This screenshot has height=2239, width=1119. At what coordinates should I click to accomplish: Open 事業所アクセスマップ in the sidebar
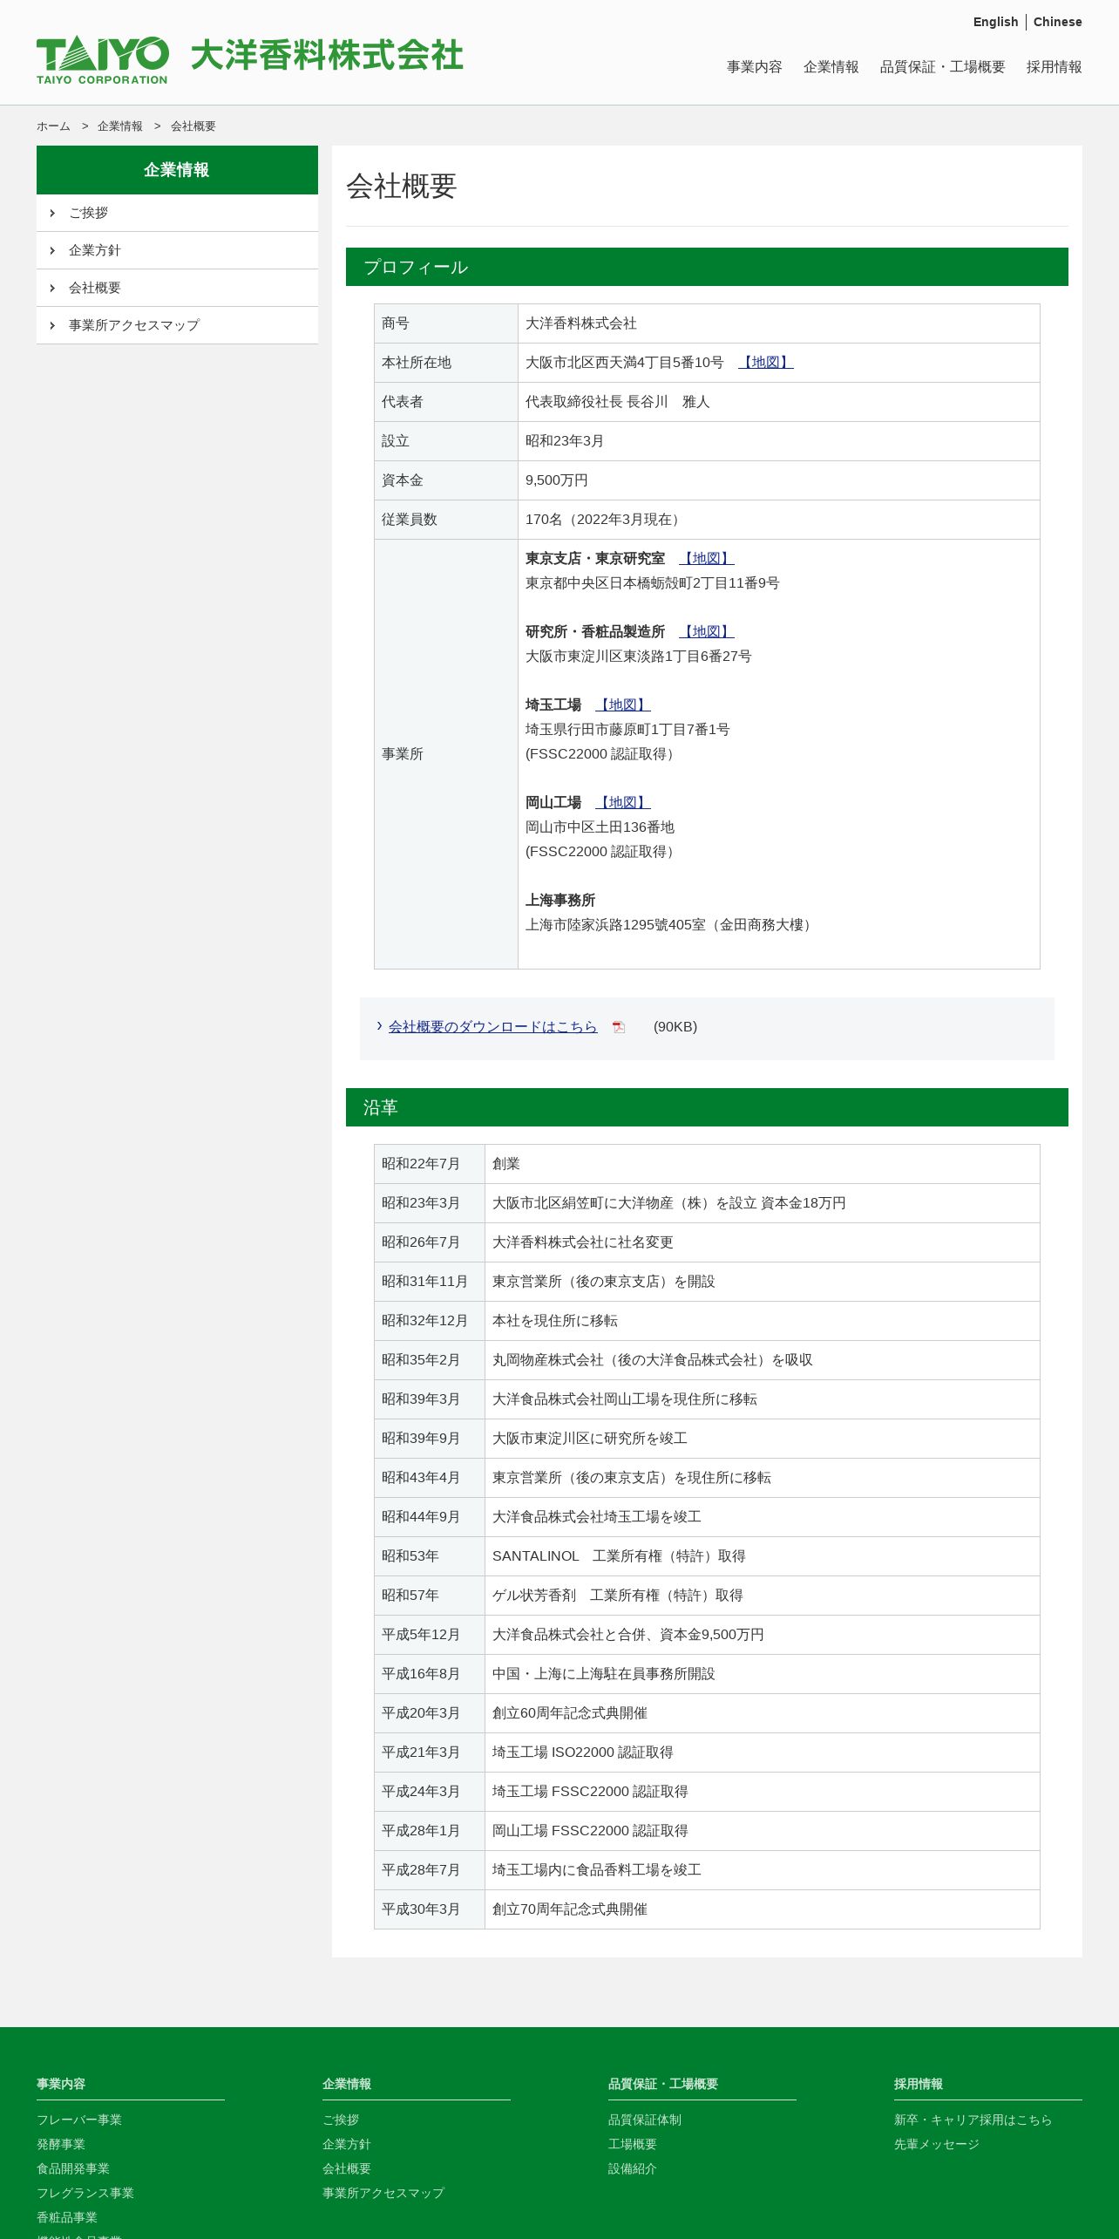click(x=177, y=325)
